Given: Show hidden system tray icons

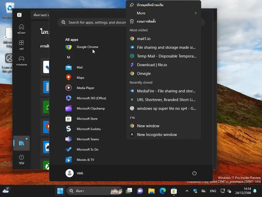Looking at the screenshot, I should point(187,191).
